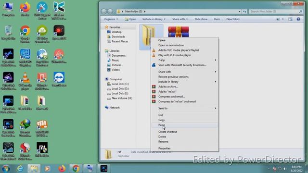The image size is (308, 173).
Task: Open Internet Explorer from the taskbar
Action: 20,168
